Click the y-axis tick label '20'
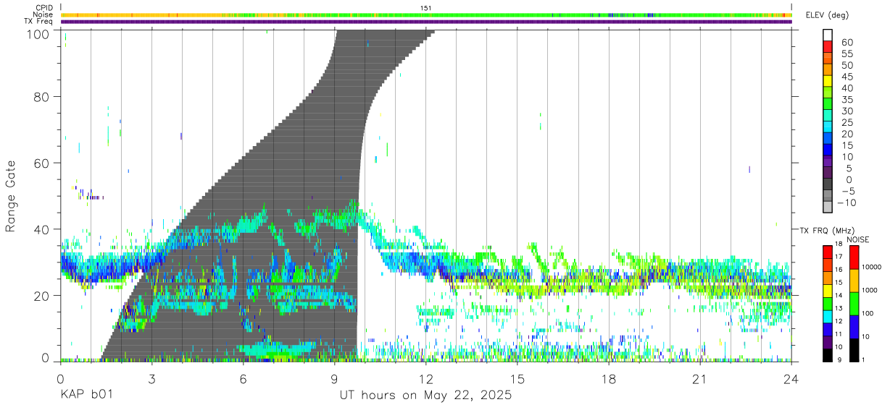This screenshot has height=410, width=890. pos(41,296)
